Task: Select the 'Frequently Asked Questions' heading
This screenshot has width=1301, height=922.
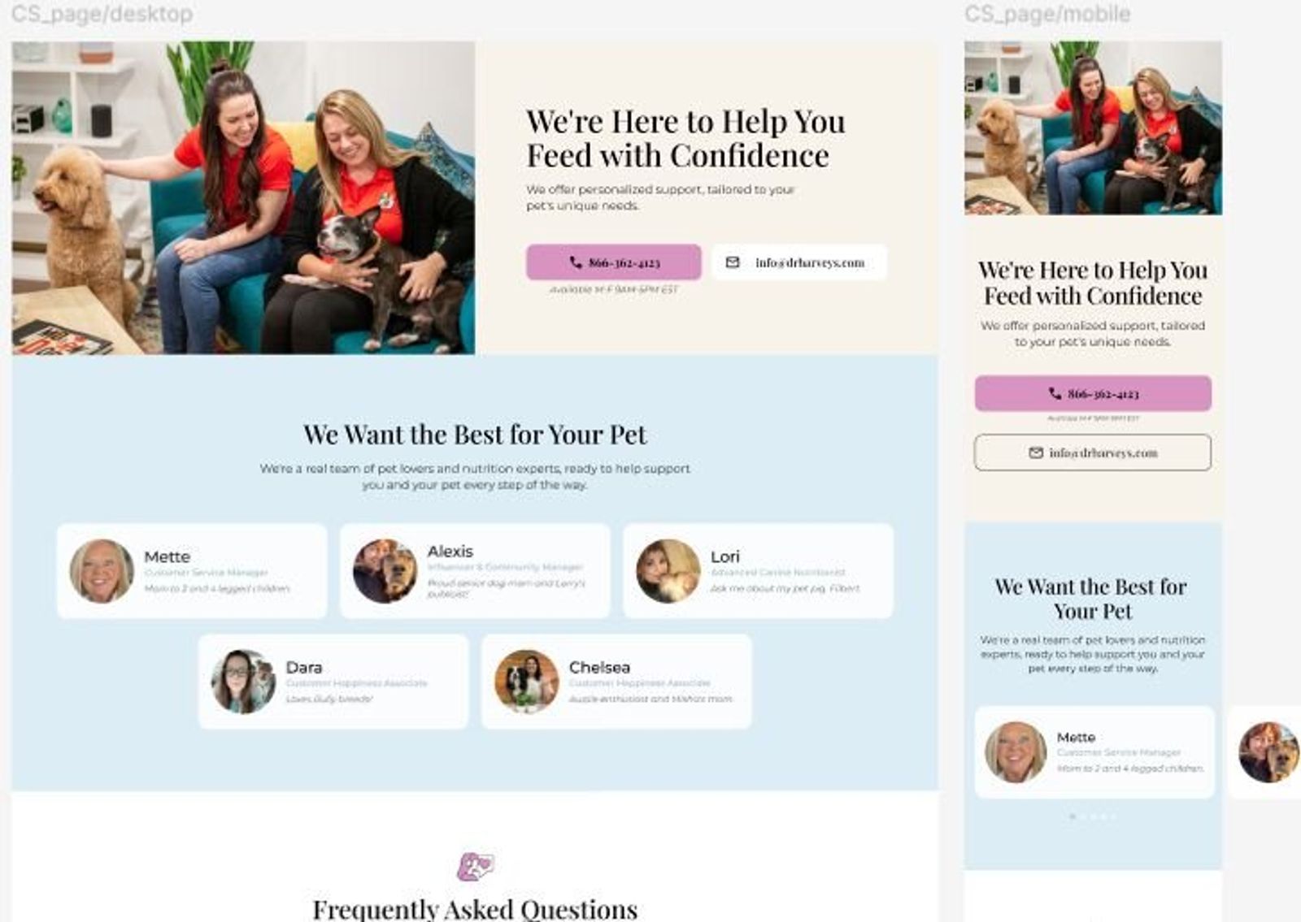Action: pyautogui.click(x=475, y=909)
